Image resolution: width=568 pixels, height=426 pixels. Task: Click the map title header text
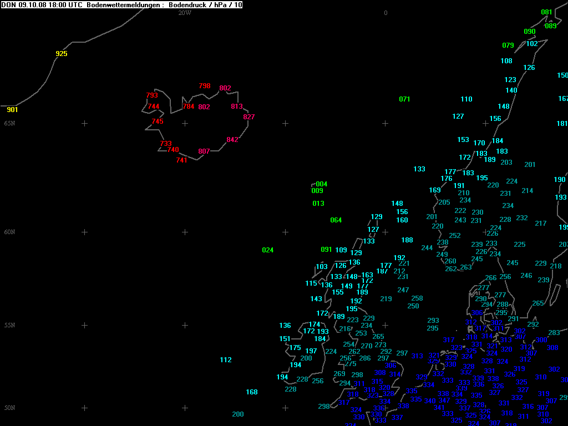coord(121,5)
